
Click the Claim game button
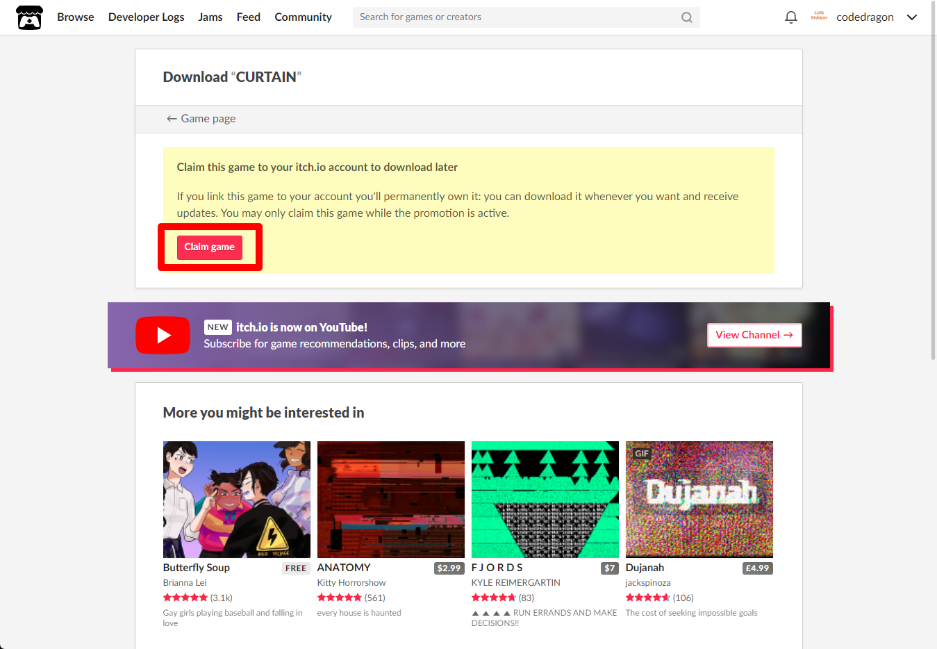pos(209,247)
